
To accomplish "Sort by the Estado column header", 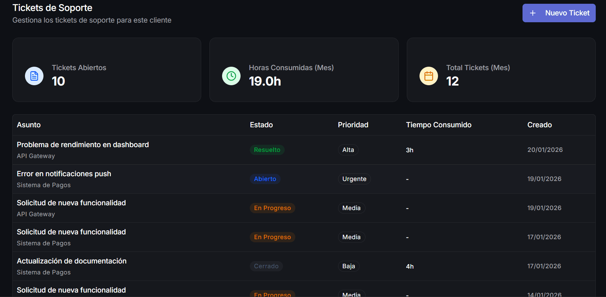I will tap(261, 125).
